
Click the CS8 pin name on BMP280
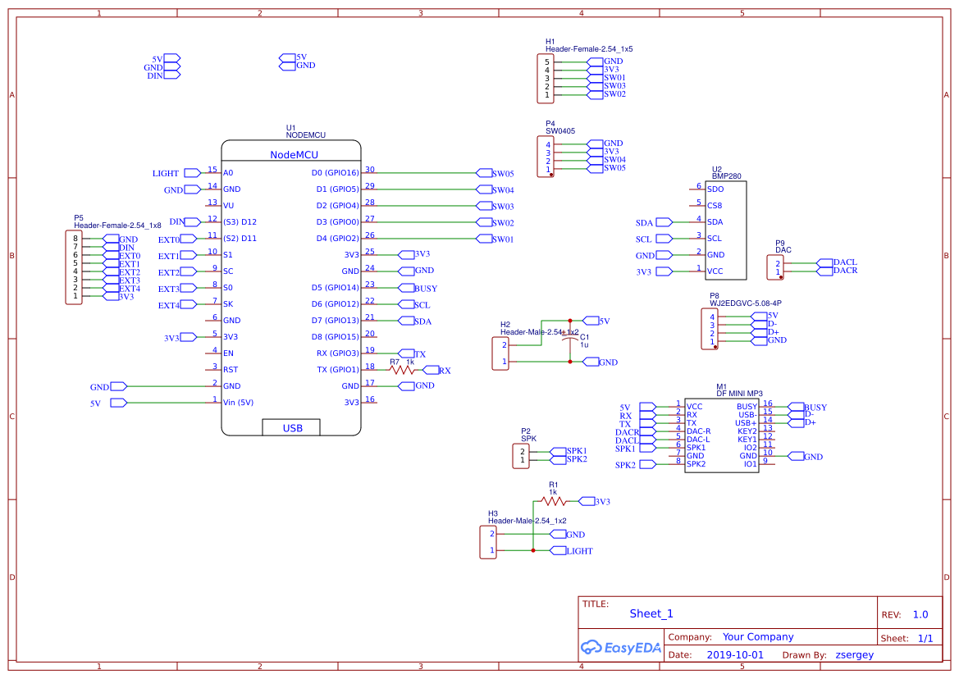[x=715, y=205]
